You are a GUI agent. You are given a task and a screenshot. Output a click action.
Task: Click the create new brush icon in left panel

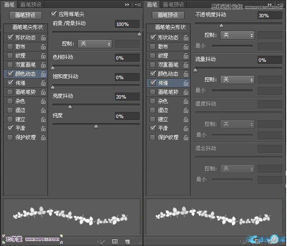pos(127,241)
